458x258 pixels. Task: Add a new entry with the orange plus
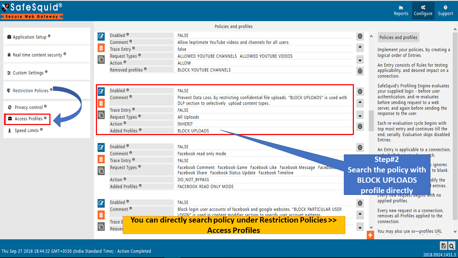point(370,235)
